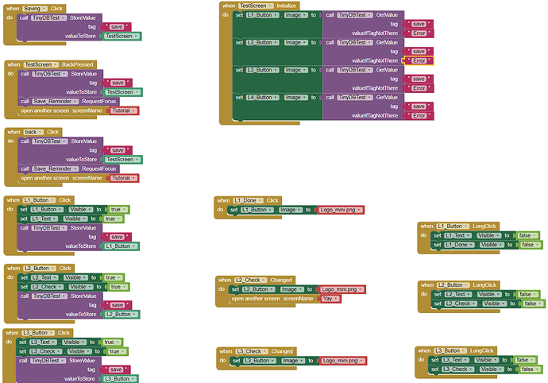
Task: Open Logo_mini.png dropdown in the L3_Check.Changed block
Action: (x=344, y=361)
